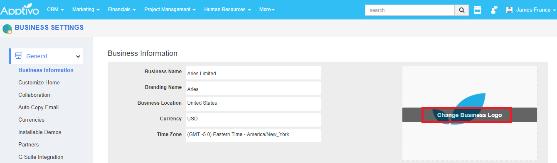Click the Apptivo logo

point(20,10)
